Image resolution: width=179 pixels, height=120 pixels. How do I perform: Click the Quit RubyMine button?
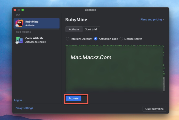[154, 109]
